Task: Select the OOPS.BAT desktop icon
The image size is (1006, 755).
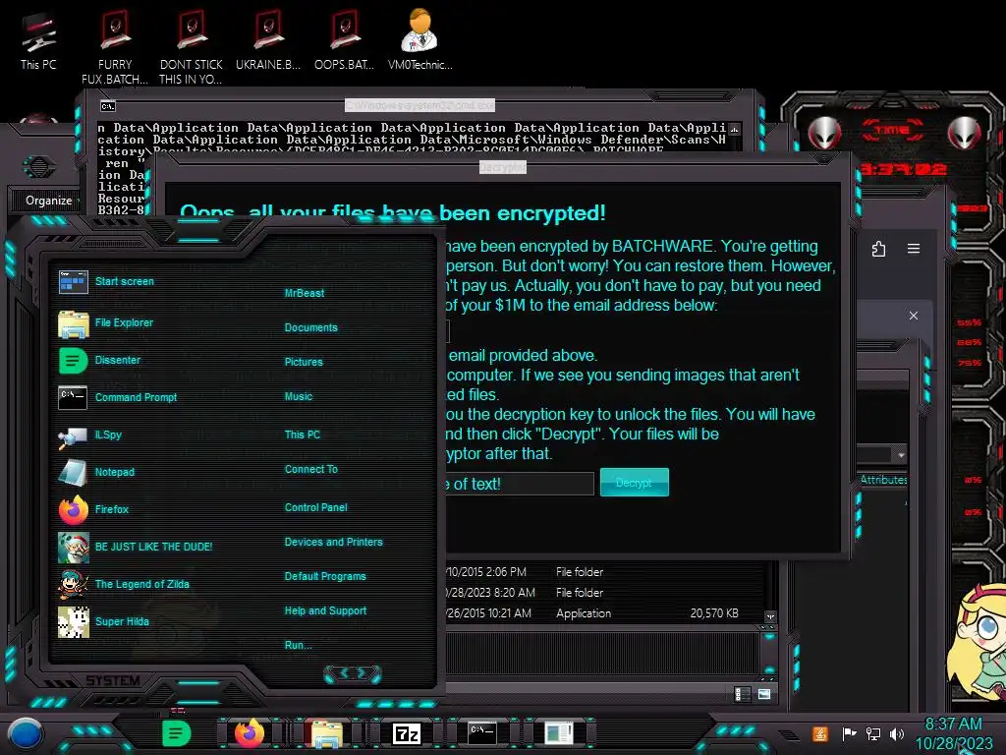Action: (x=345, y=41)
